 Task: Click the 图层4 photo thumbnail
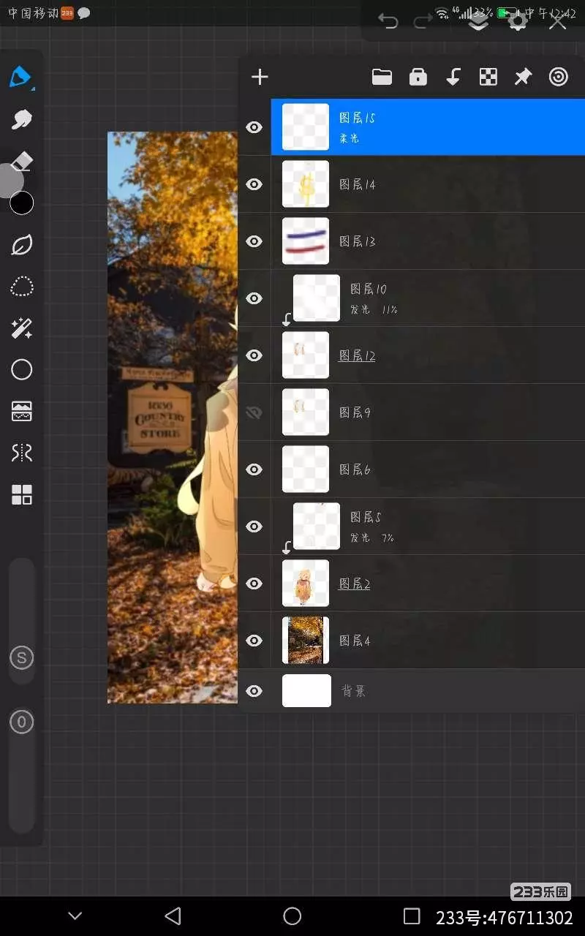coord(306,641)
